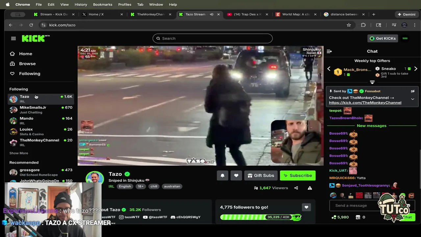The height and width of the screenshot is (237, 421).
Task: Open a new browser tab
Action: (374, 14)
